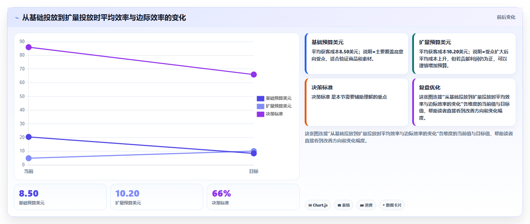Click the Chart.js tag
Image resolution: width=530 pixels, height=224 pixels.
(x=318, y=205)
